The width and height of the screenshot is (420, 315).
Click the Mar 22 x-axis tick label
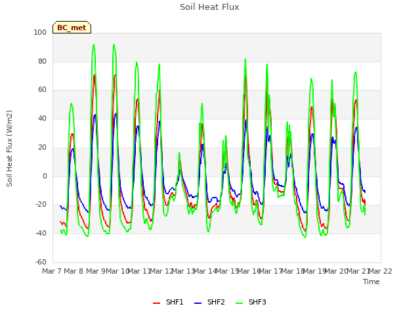380,271
